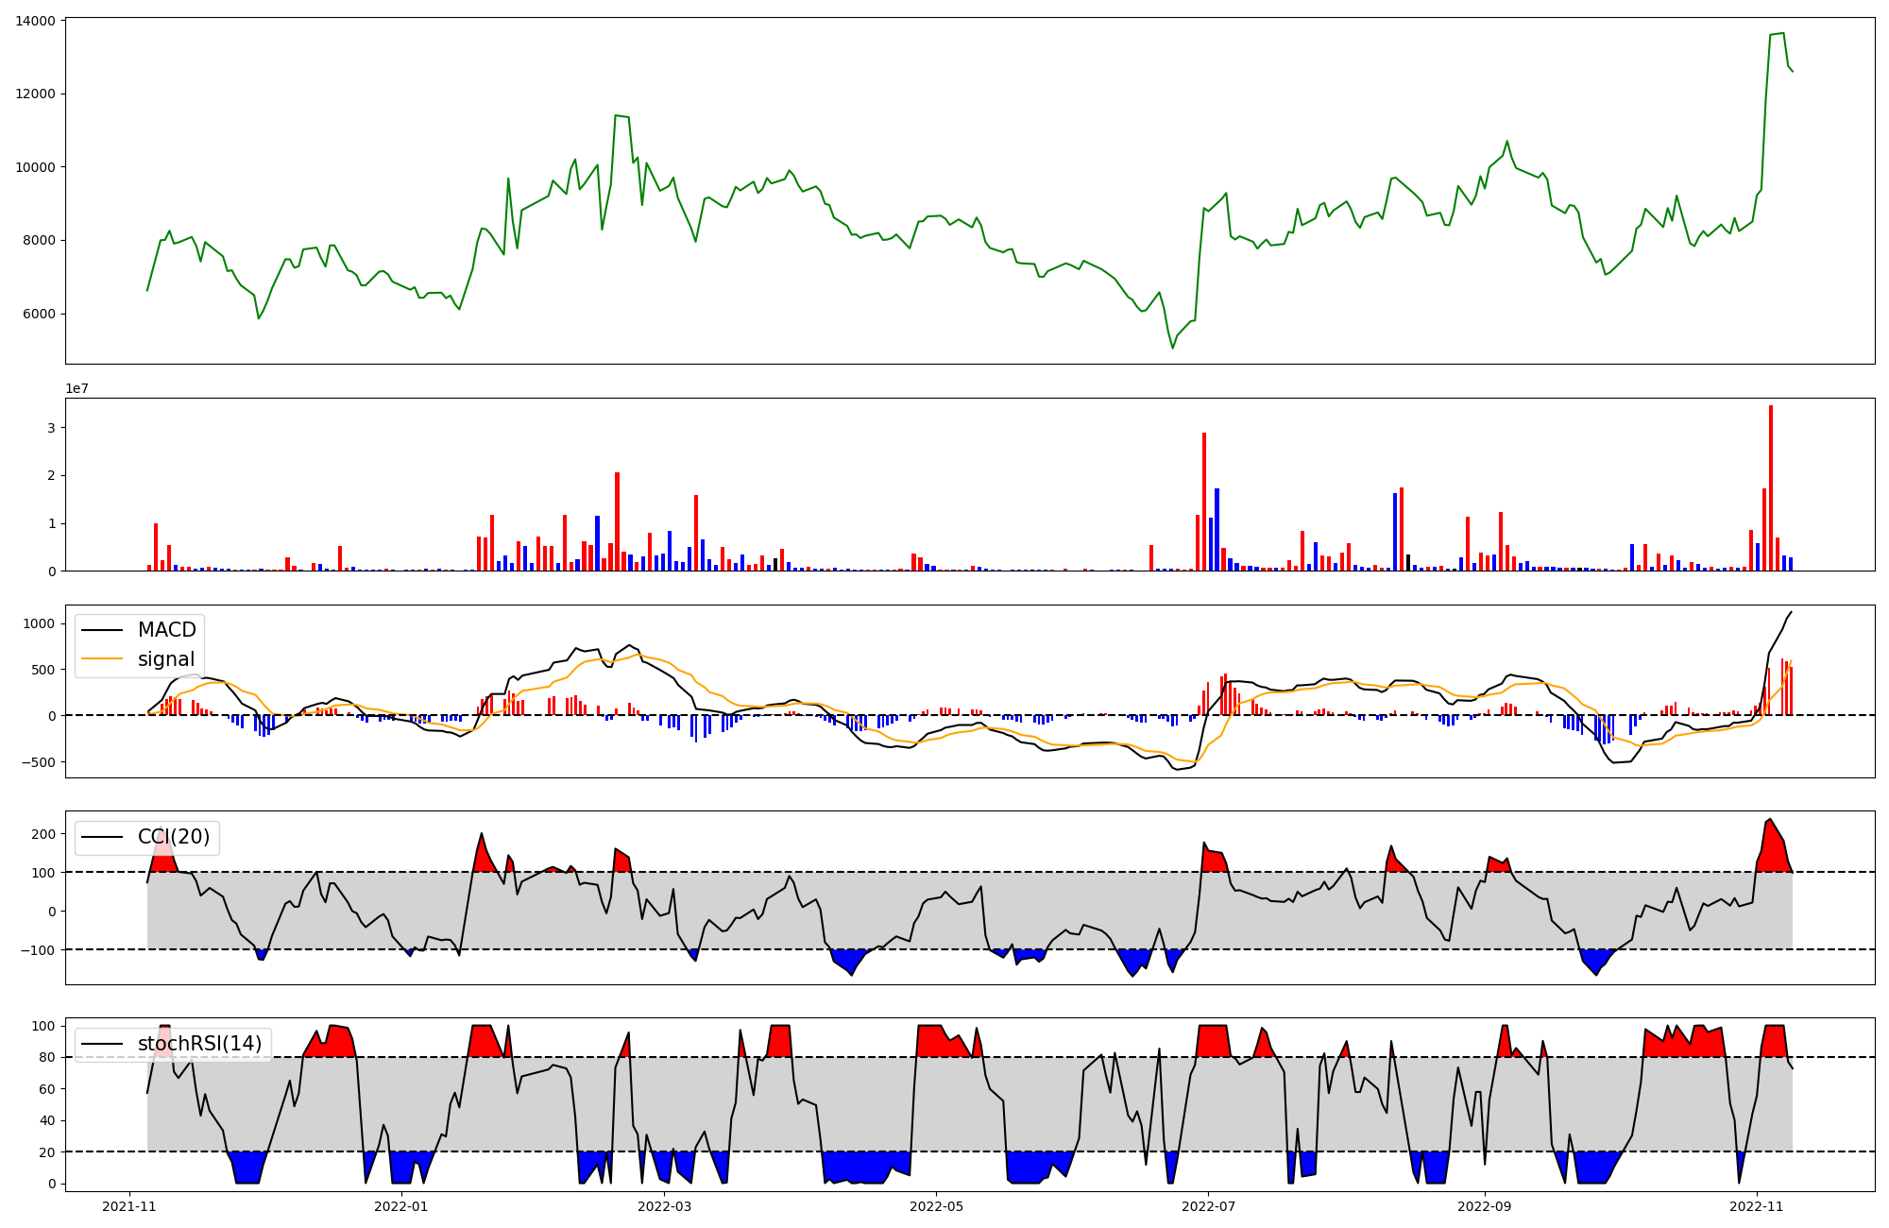Click the orange signal legend line sample
Viewport: 1889px width, 1228px height.
coord(102,659)
